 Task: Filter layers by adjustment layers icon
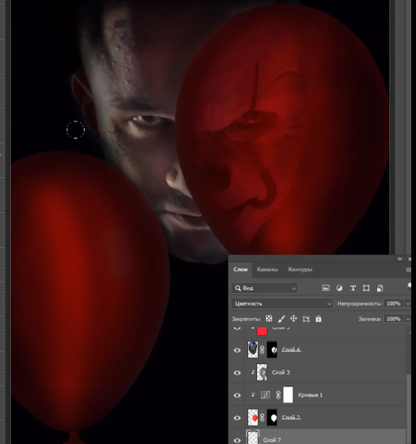[x=339, y=288]
